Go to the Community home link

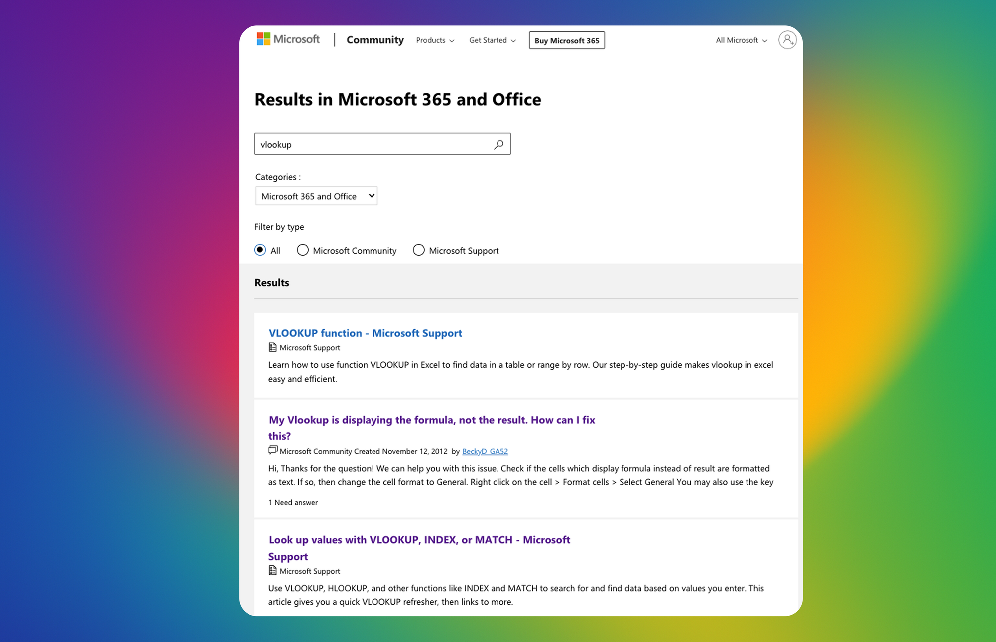(375, 40)
